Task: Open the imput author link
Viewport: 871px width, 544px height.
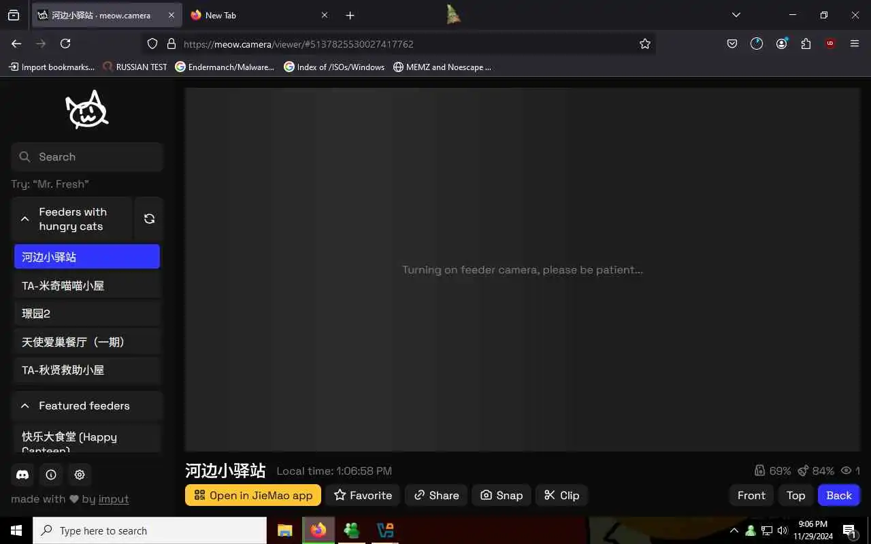Action: [114, 498]
